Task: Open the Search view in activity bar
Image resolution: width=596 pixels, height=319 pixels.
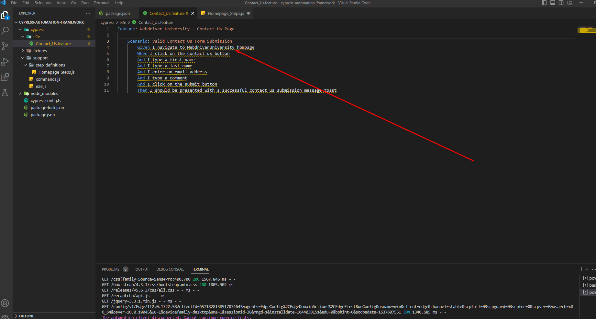Action: pos(5,31)
